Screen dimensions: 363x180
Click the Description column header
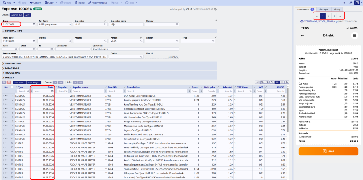(133, 87)
